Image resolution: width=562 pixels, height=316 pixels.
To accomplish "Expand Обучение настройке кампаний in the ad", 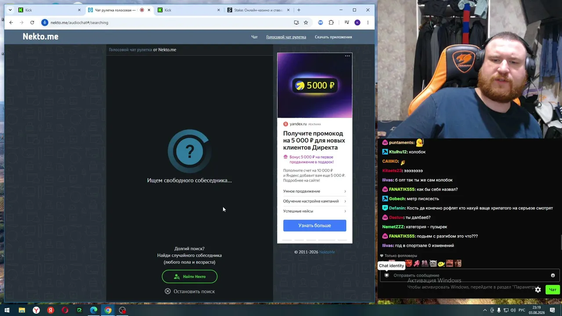I will pos(314,201).
